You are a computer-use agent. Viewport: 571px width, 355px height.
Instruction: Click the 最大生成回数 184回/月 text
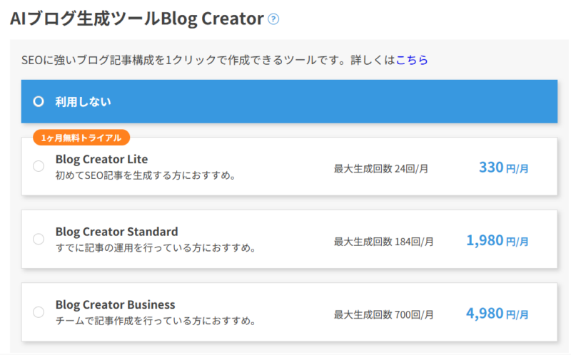click(383, 242)
